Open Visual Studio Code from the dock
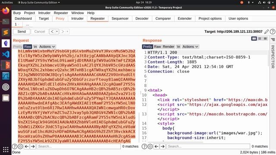276x155 pixels. point(6,54)
